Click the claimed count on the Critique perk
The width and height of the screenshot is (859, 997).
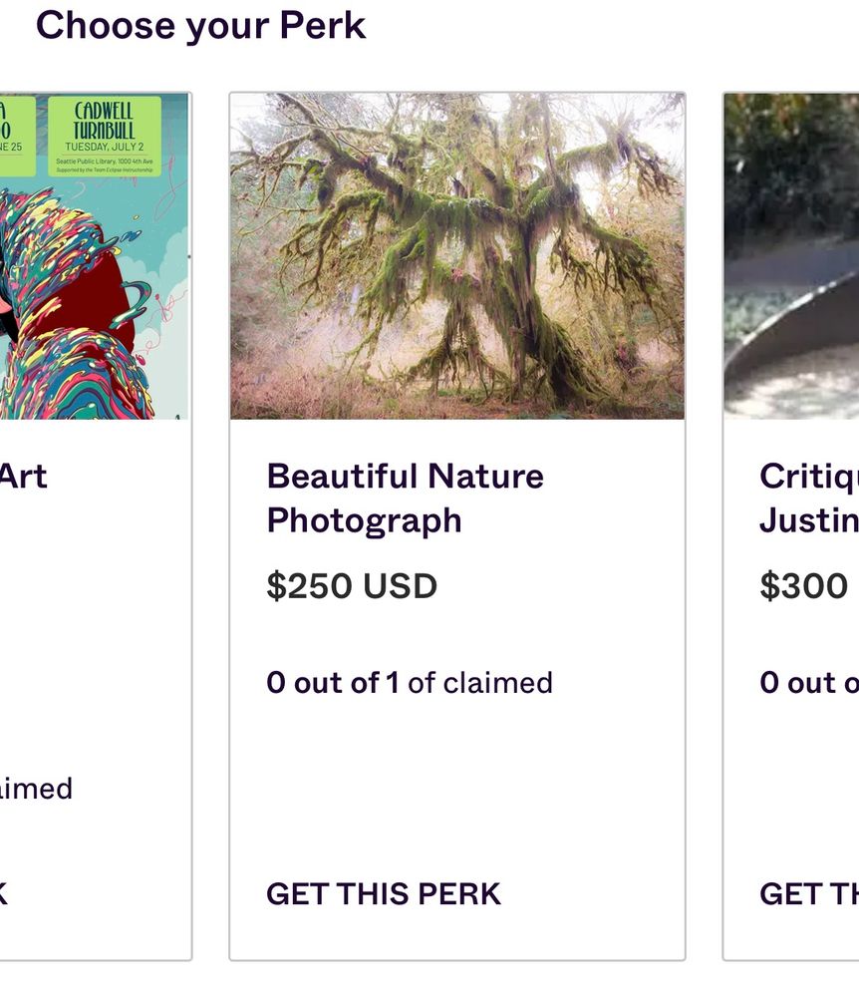tap(807, 683)
